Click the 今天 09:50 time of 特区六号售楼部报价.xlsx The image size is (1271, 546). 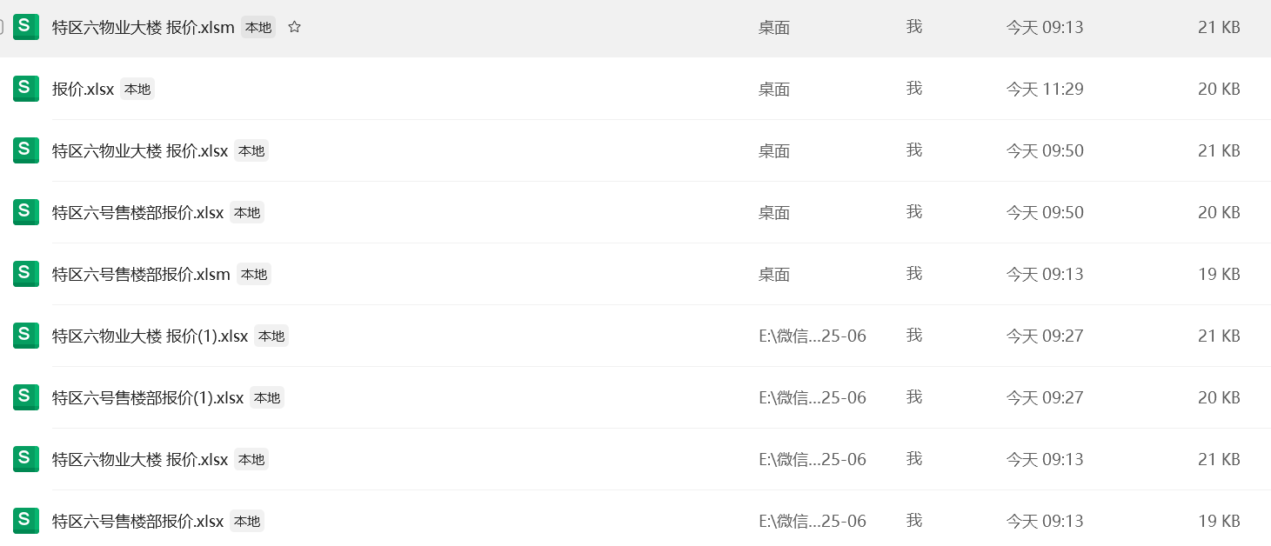tap(1045, 212)
